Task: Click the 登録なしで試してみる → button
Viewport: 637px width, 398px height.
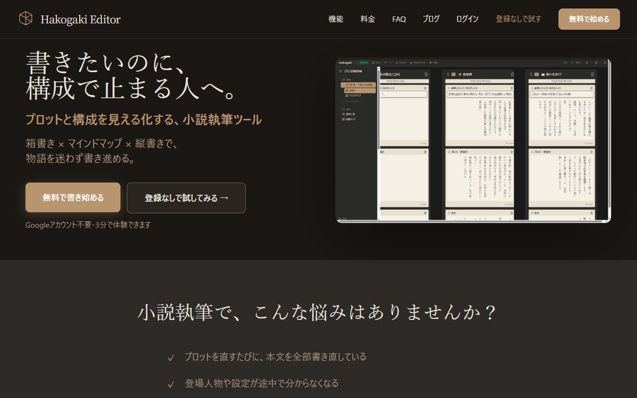Action: coord(186,198)
